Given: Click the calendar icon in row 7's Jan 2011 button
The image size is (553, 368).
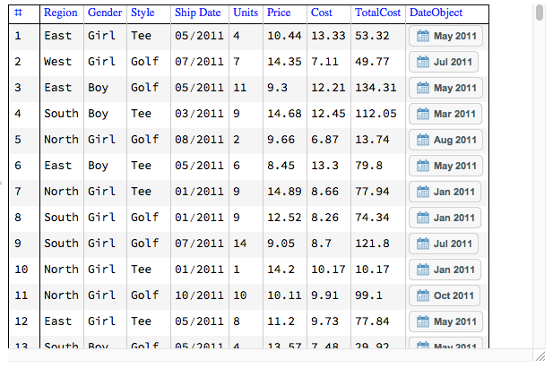Looking at the screenshot, I should pyautogui.click(x=422, y=192).
